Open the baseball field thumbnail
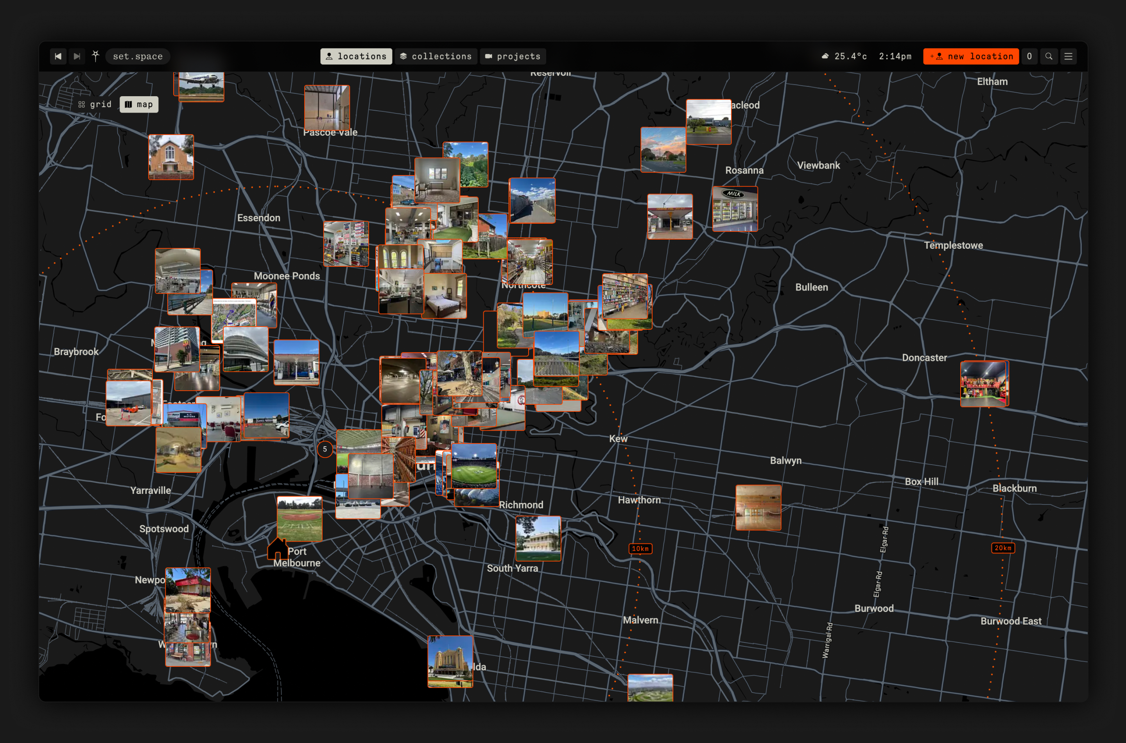Screen dimensions: 1126x743 (x=300, y=519)
